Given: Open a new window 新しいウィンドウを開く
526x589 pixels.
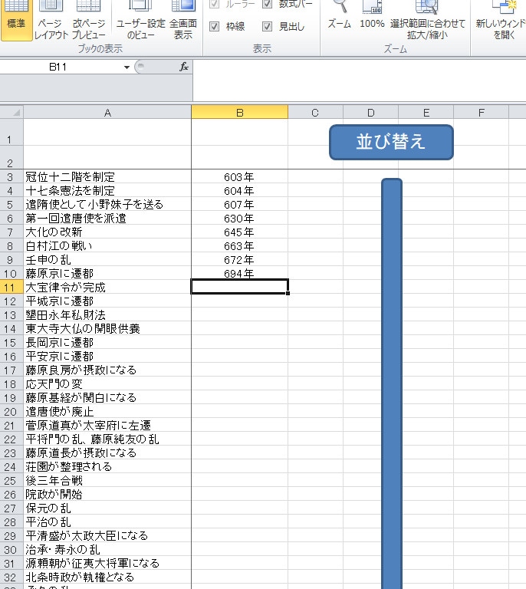Looking at the screenshot, I should [x=501, y=19].
